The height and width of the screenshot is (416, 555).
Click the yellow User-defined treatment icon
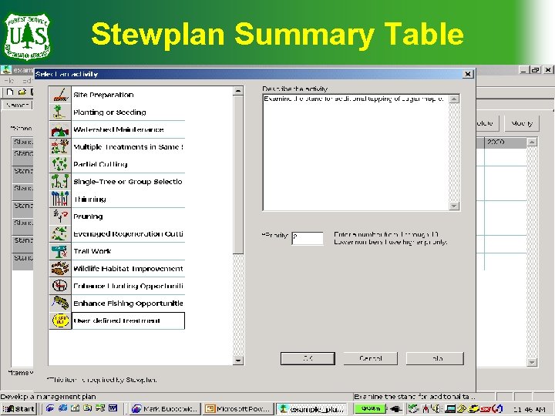pyautogui.click(x=60, y=320)
